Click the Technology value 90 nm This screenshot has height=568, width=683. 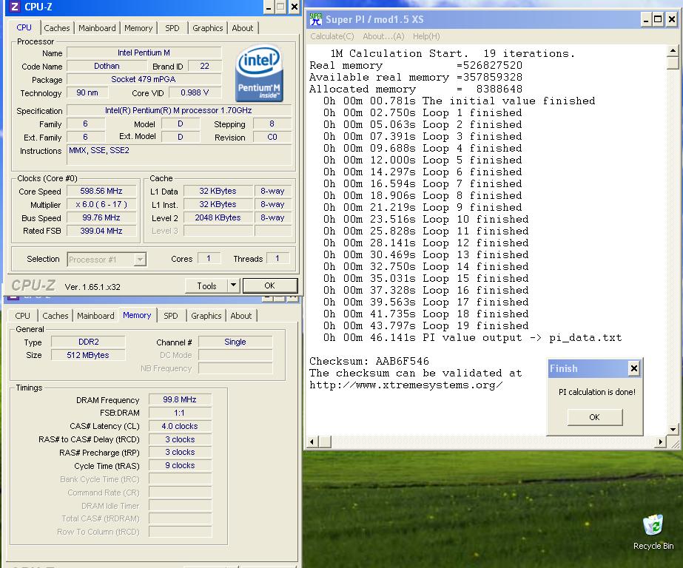[x=87, y=92]
